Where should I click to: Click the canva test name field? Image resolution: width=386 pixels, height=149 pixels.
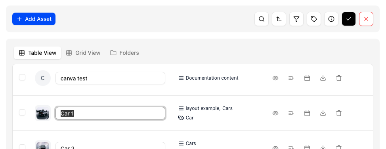click(x=110, y=78)
